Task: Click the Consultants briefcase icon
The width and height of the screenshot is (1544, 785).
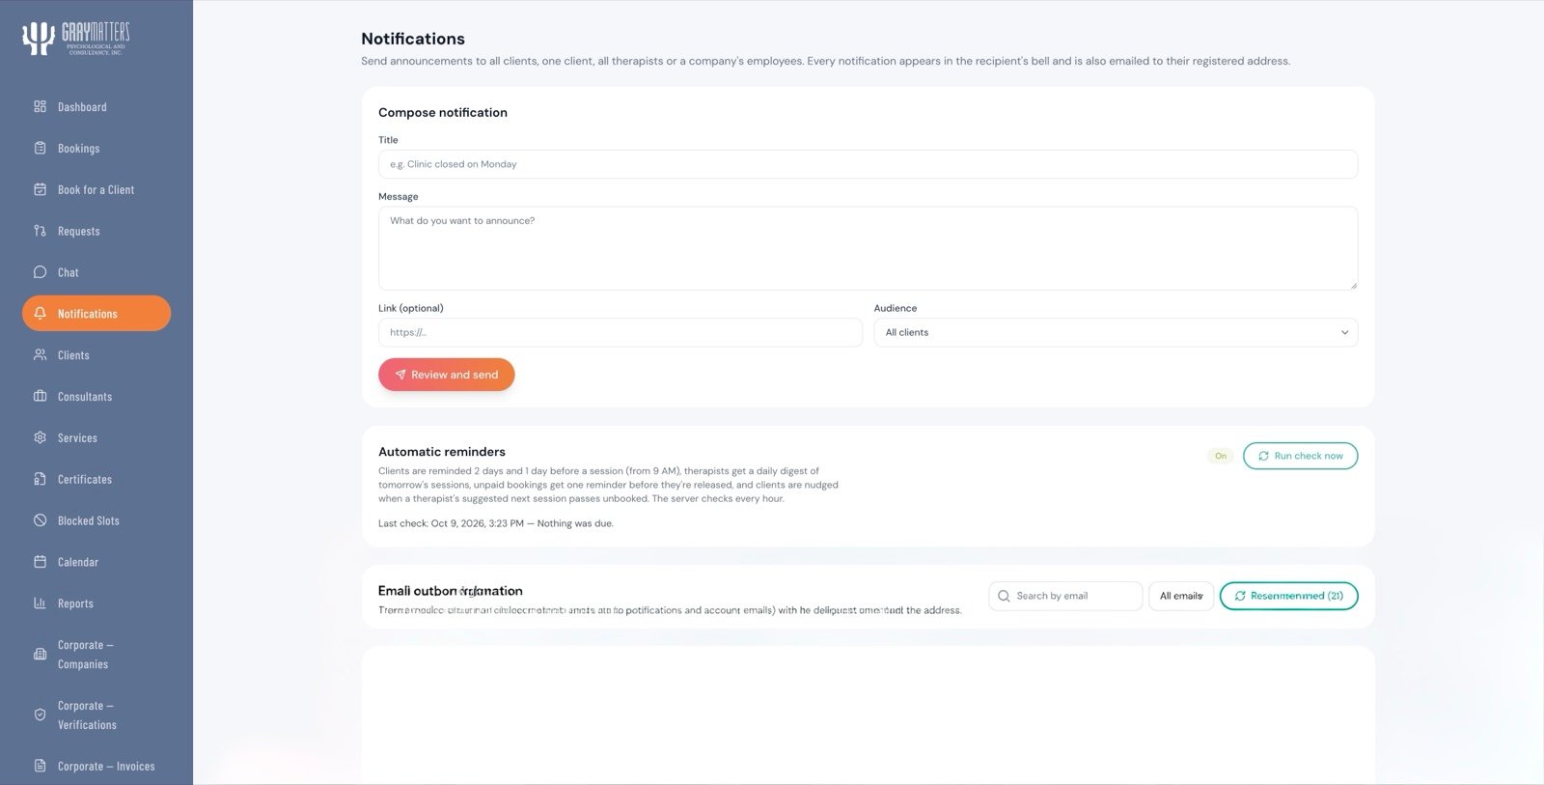Action: click(x=40, y=396)
